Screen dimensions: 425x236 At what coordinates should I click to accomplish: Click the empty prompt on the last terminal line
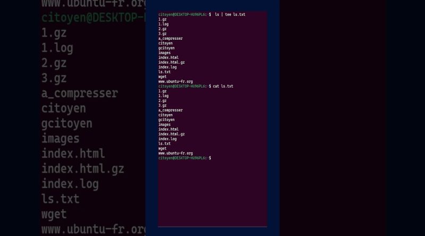(x=184, y=158)
